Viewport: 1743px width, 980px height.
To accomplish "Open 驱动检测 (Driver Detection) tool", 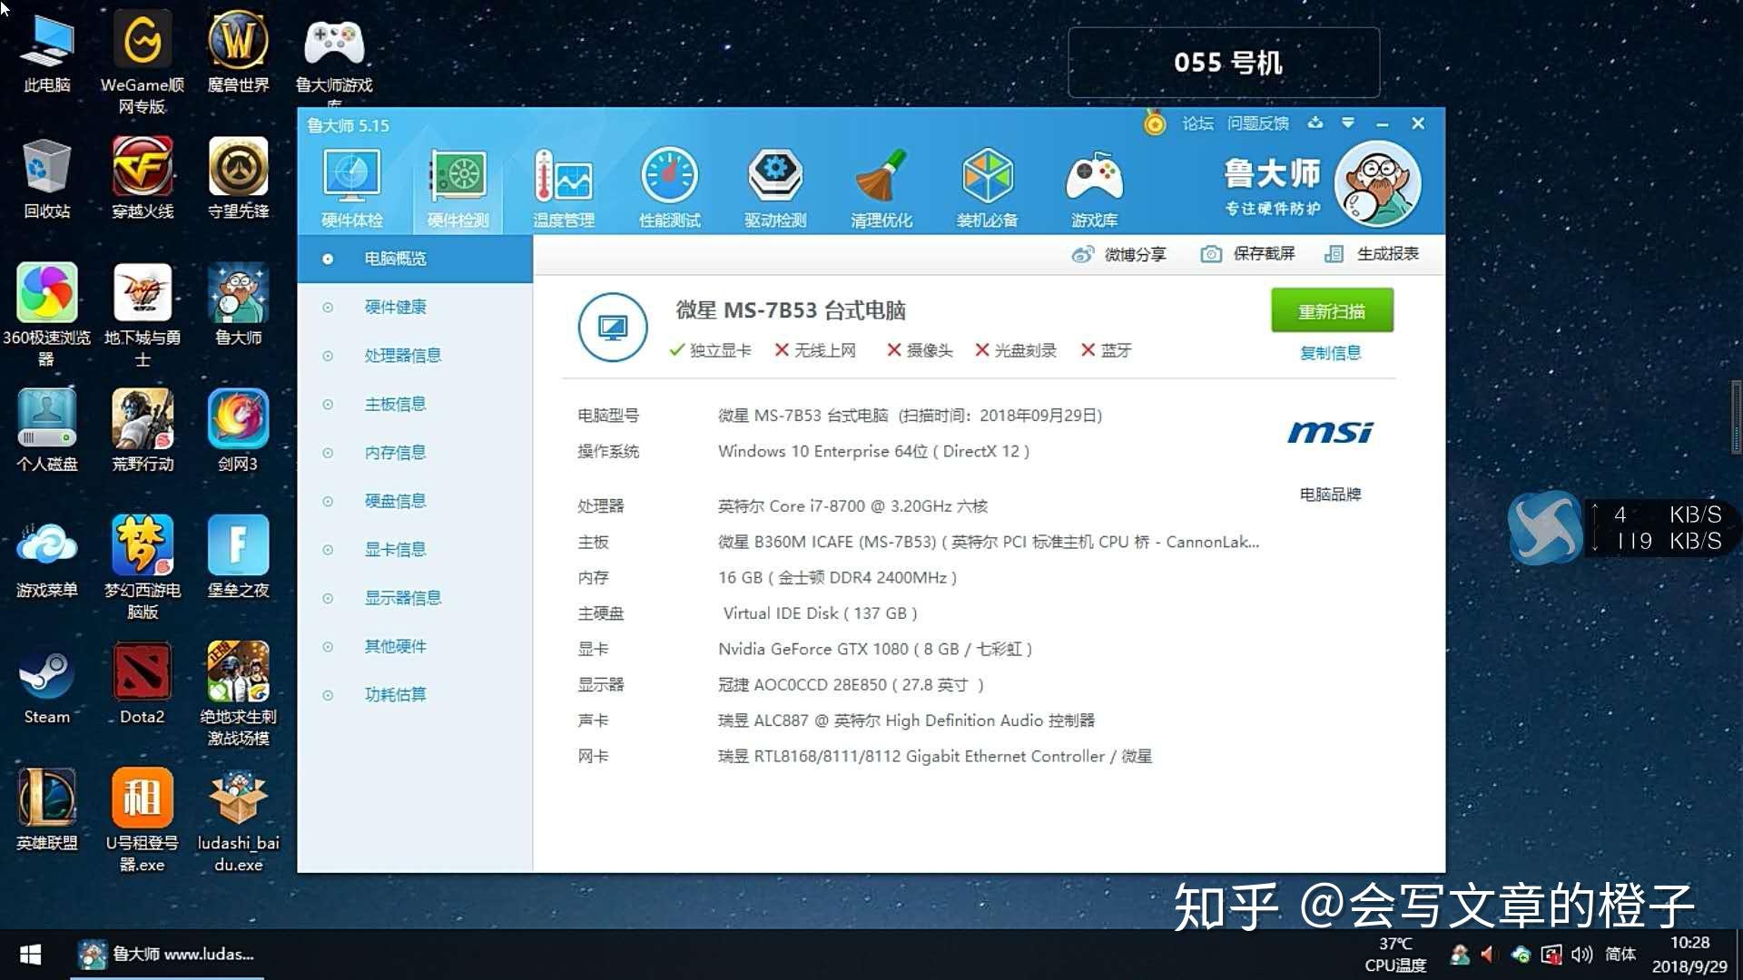I will (x=774, y=185).
